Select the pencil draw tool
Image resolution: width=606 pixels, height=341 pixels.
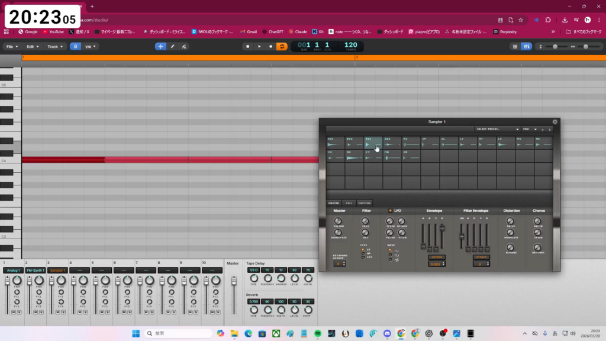(172, 46)
